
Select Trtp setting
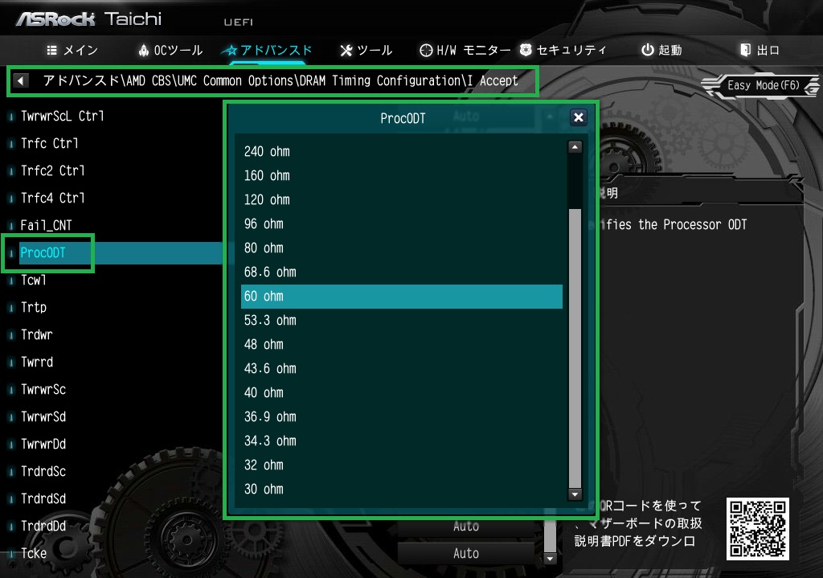(x=34, y=307)
